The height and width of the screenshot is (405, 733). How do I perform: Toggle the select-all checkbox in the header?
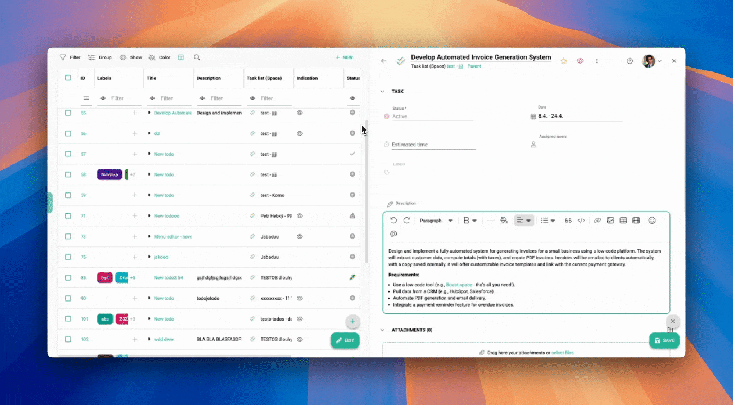pyautogui.click(x=68, y=78)
